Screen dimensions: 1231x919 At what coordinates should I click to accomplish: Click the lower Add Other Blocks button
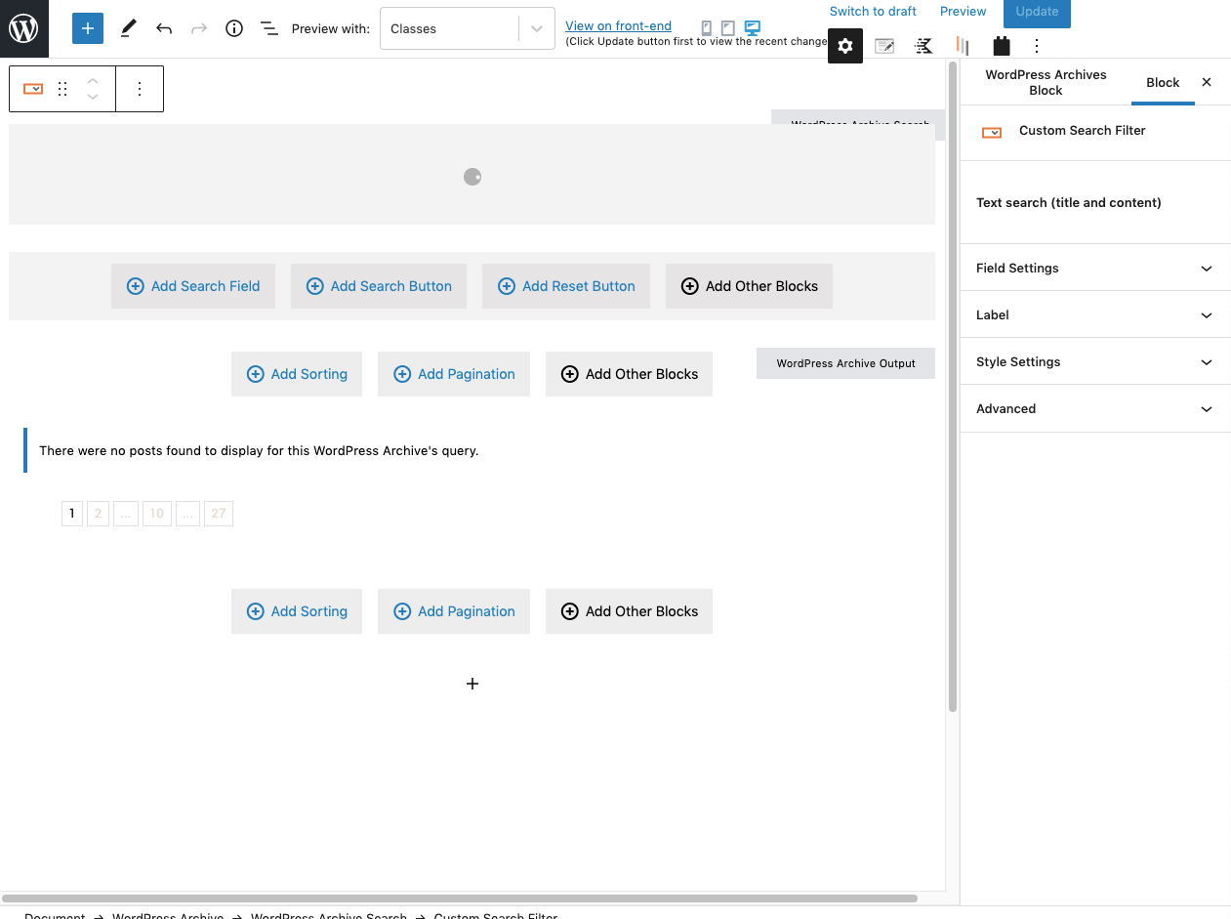pyautogui.click(x=630, y=611)
